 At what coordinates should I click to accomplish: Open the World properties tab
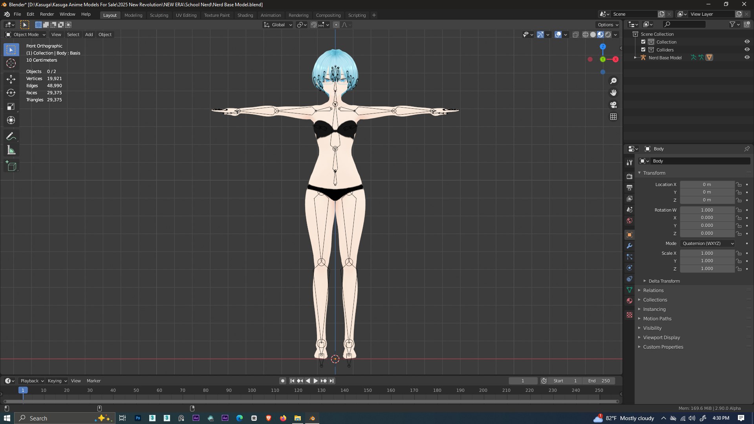click(630, 221)
